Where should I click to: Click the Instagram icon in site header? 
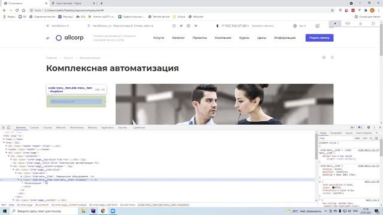point(189,26)
